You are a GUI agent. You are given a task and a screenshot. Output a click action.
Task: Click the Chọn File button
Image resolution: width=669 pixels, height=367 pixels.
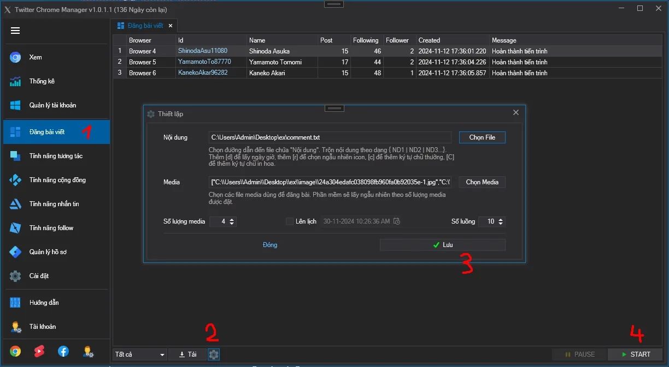pos(482,137)
